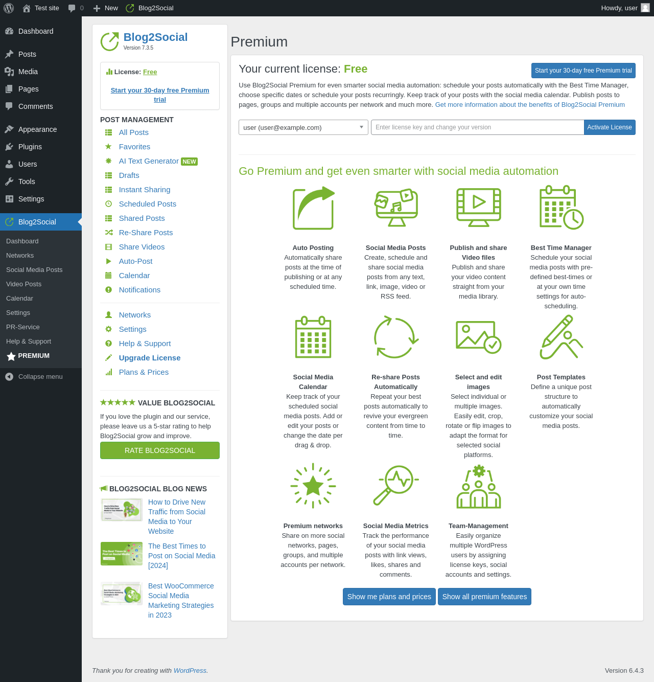Click the bar chart icon beside Plans & Prices
Screen dimensions: 654x682
[x=108, y=372]
